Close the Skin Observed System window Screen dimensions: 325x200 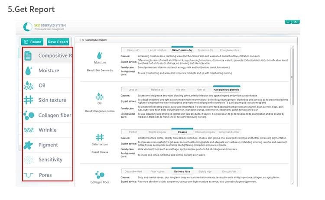296,22
